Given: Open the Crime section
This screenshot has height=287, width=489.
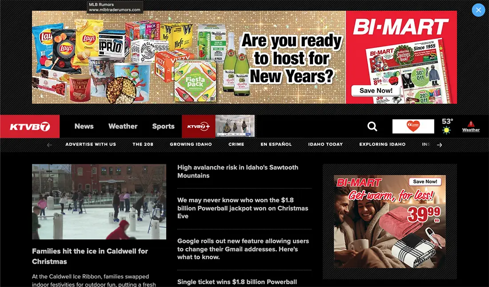Looking at the screenshot, I should [x=236, y=145].
